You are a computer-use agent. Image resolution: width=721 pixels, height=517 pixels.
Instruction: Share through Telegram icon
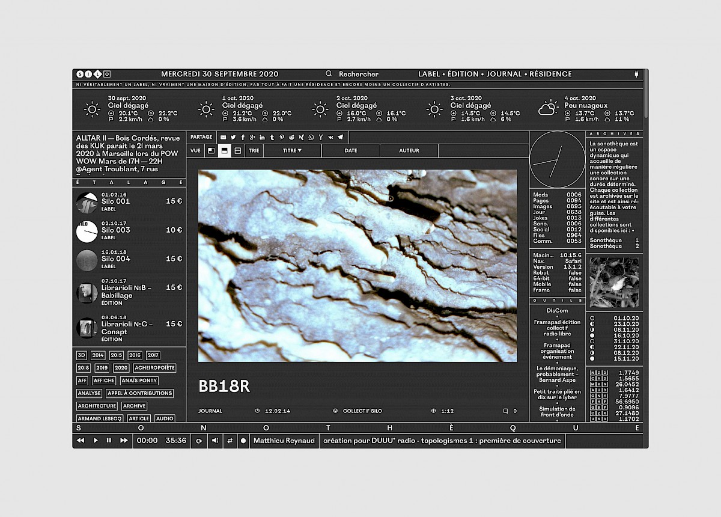click(x=340, y=137)
